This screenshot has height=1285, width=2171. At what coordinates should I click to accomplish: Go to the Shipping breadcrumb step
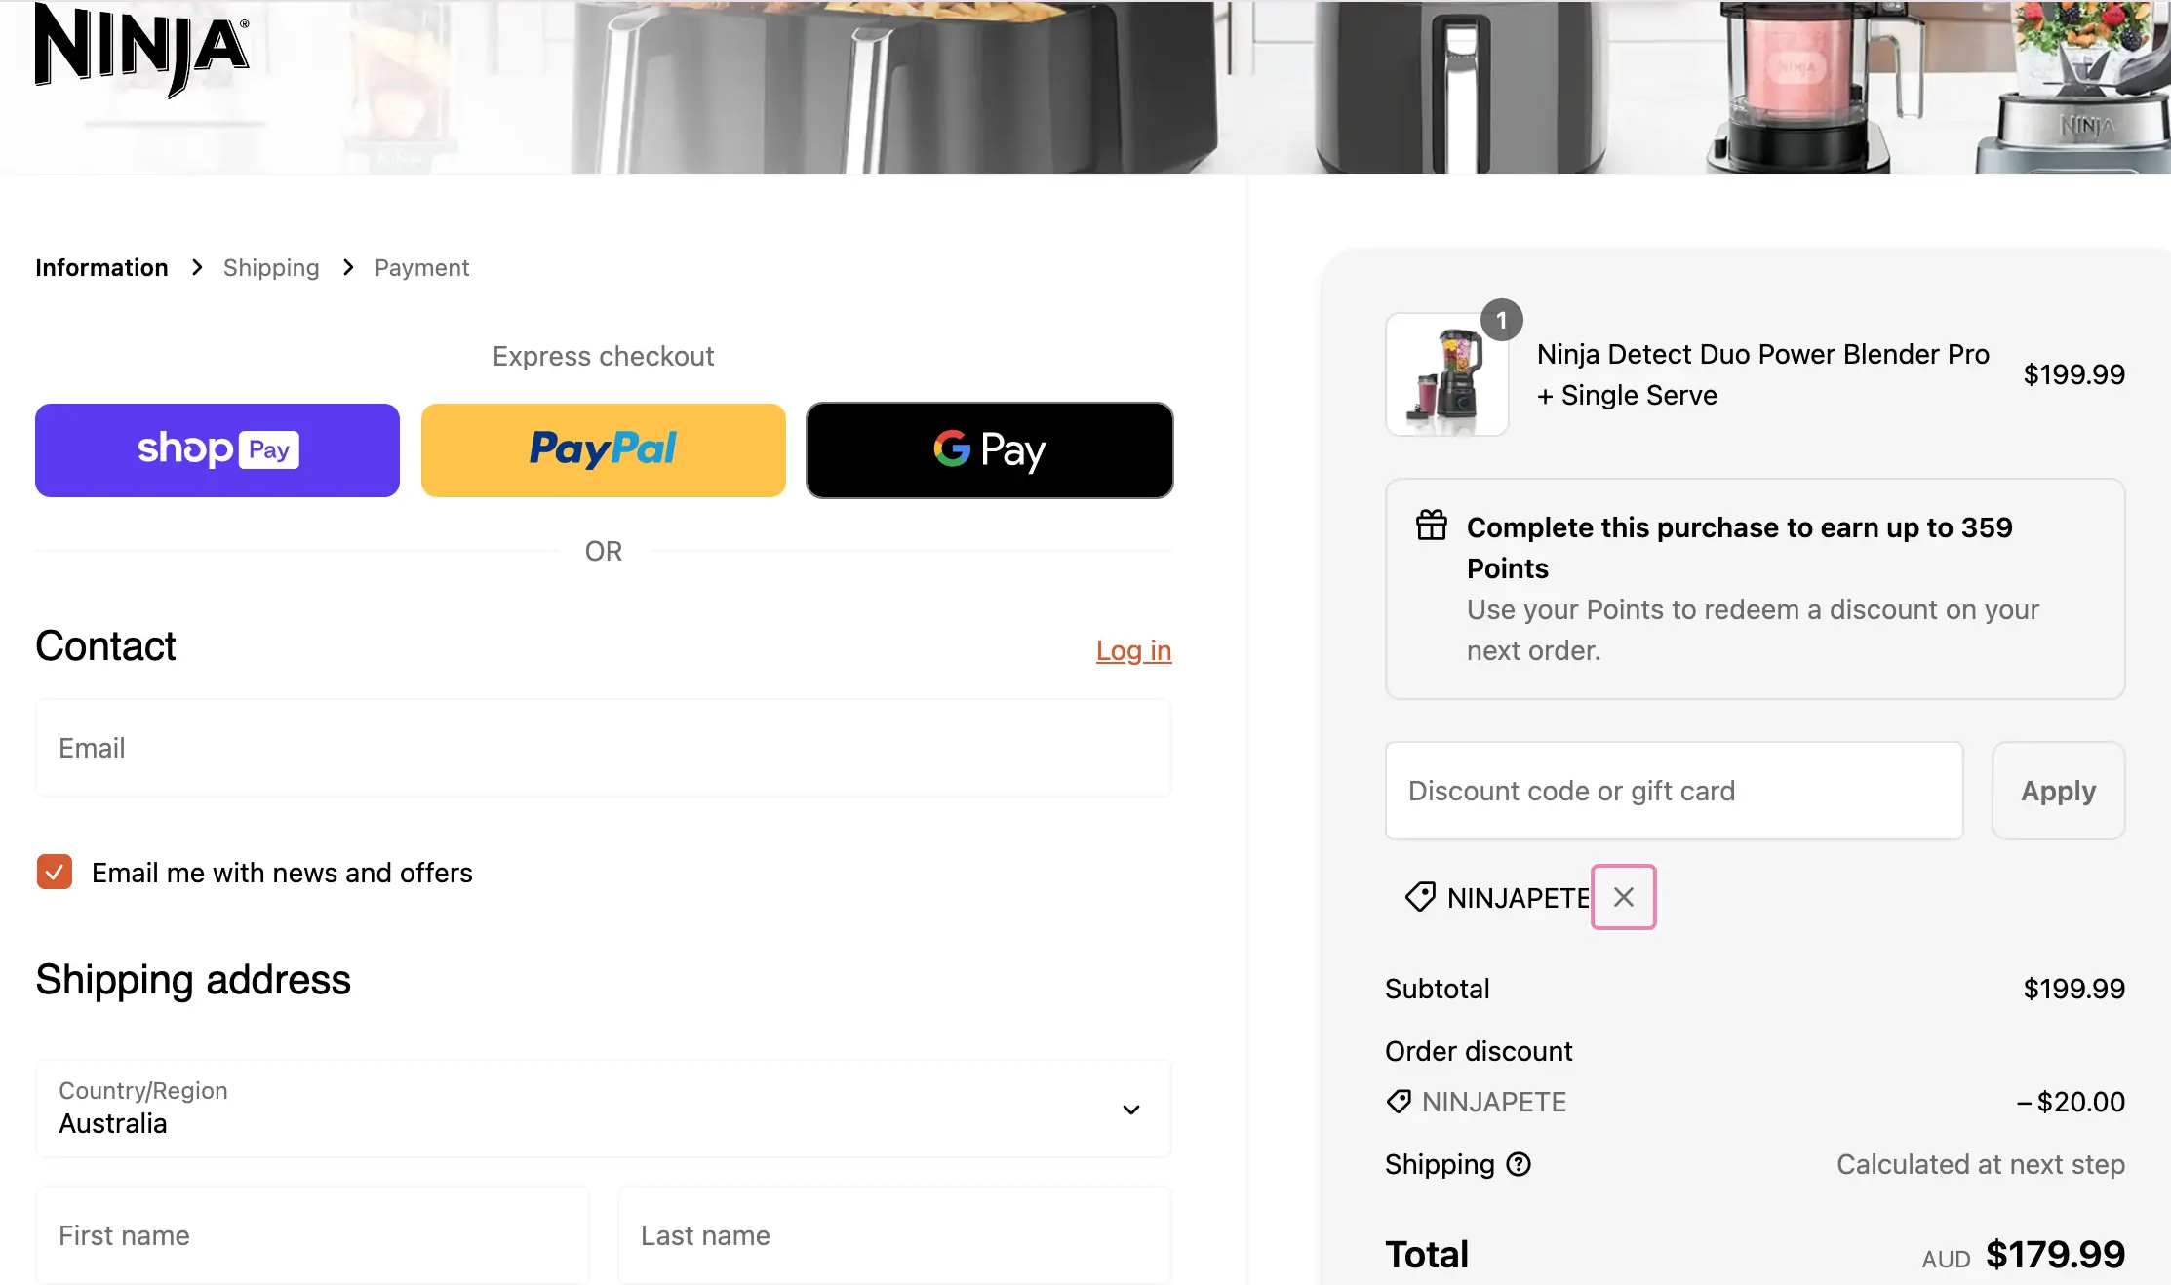pyautogui.click(x=271, y=268)
